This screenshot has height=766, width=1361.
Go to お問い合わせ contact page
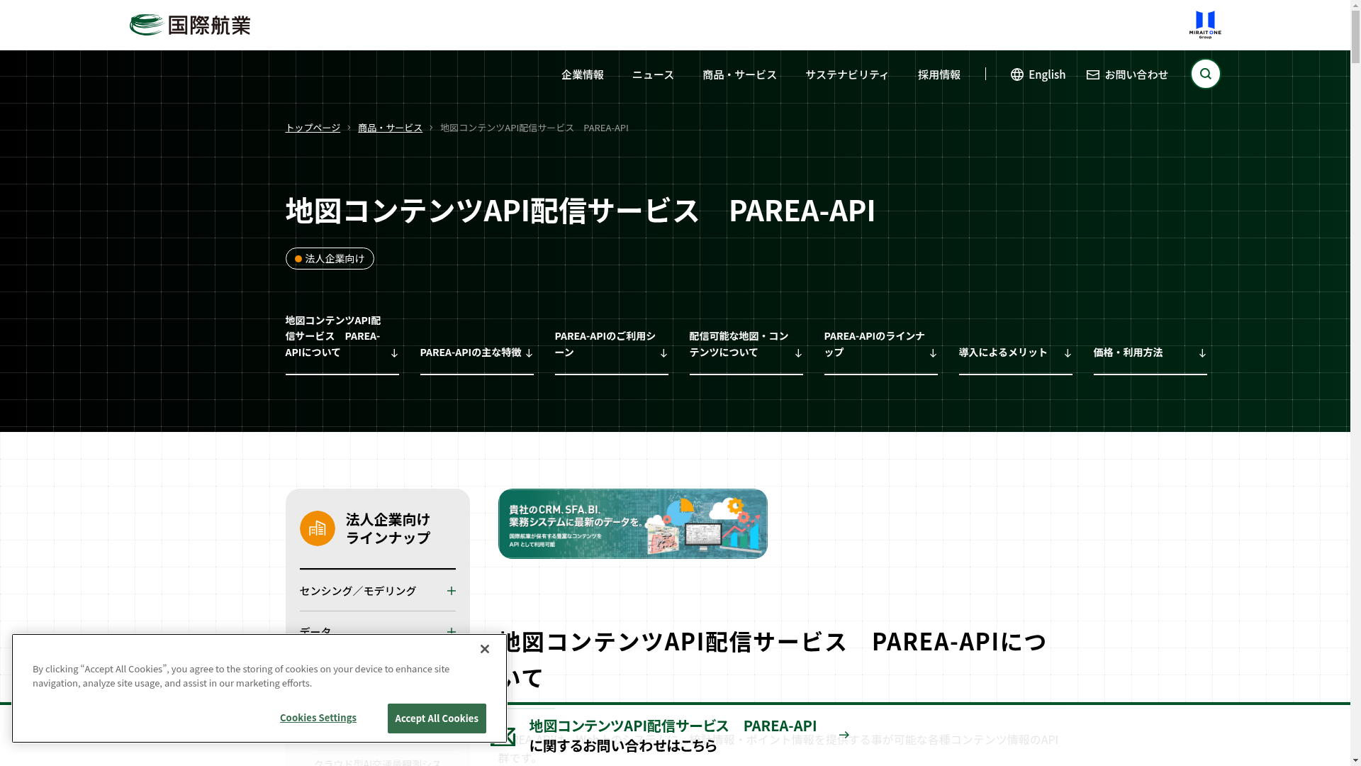[1127, 74]
